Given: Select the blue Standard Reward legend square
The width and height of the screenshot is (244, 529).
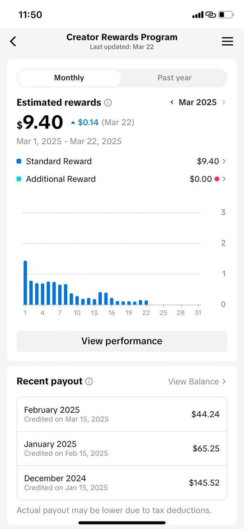Looking at the screenshot, I should click(19, 161).
